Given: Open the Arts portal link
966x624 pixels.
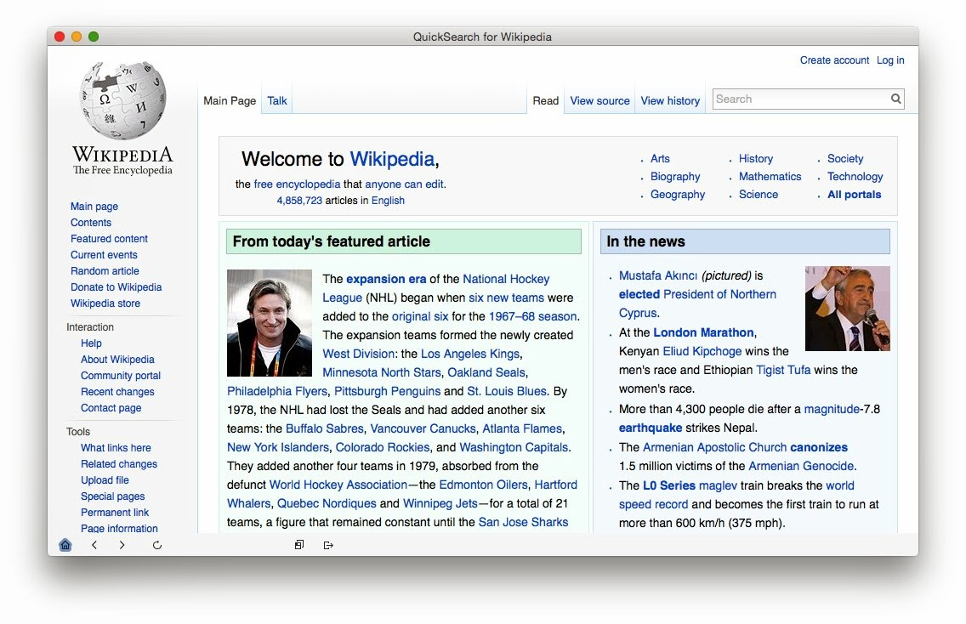Looking at the screenshot, I should pyautogui.click(x=660, y=158).
